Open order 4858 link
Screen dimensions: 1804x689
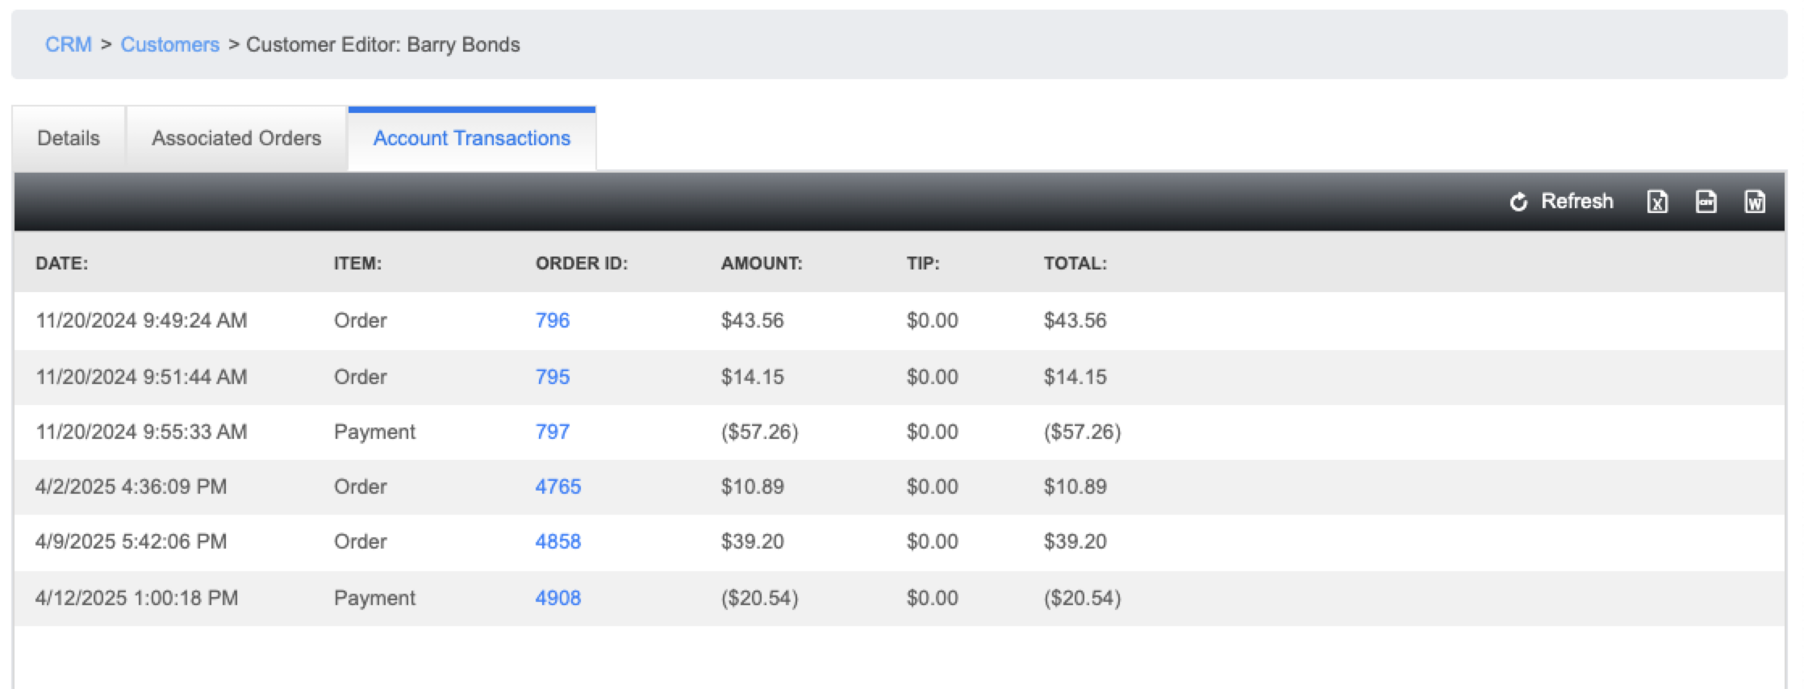(x=558, y=541)
